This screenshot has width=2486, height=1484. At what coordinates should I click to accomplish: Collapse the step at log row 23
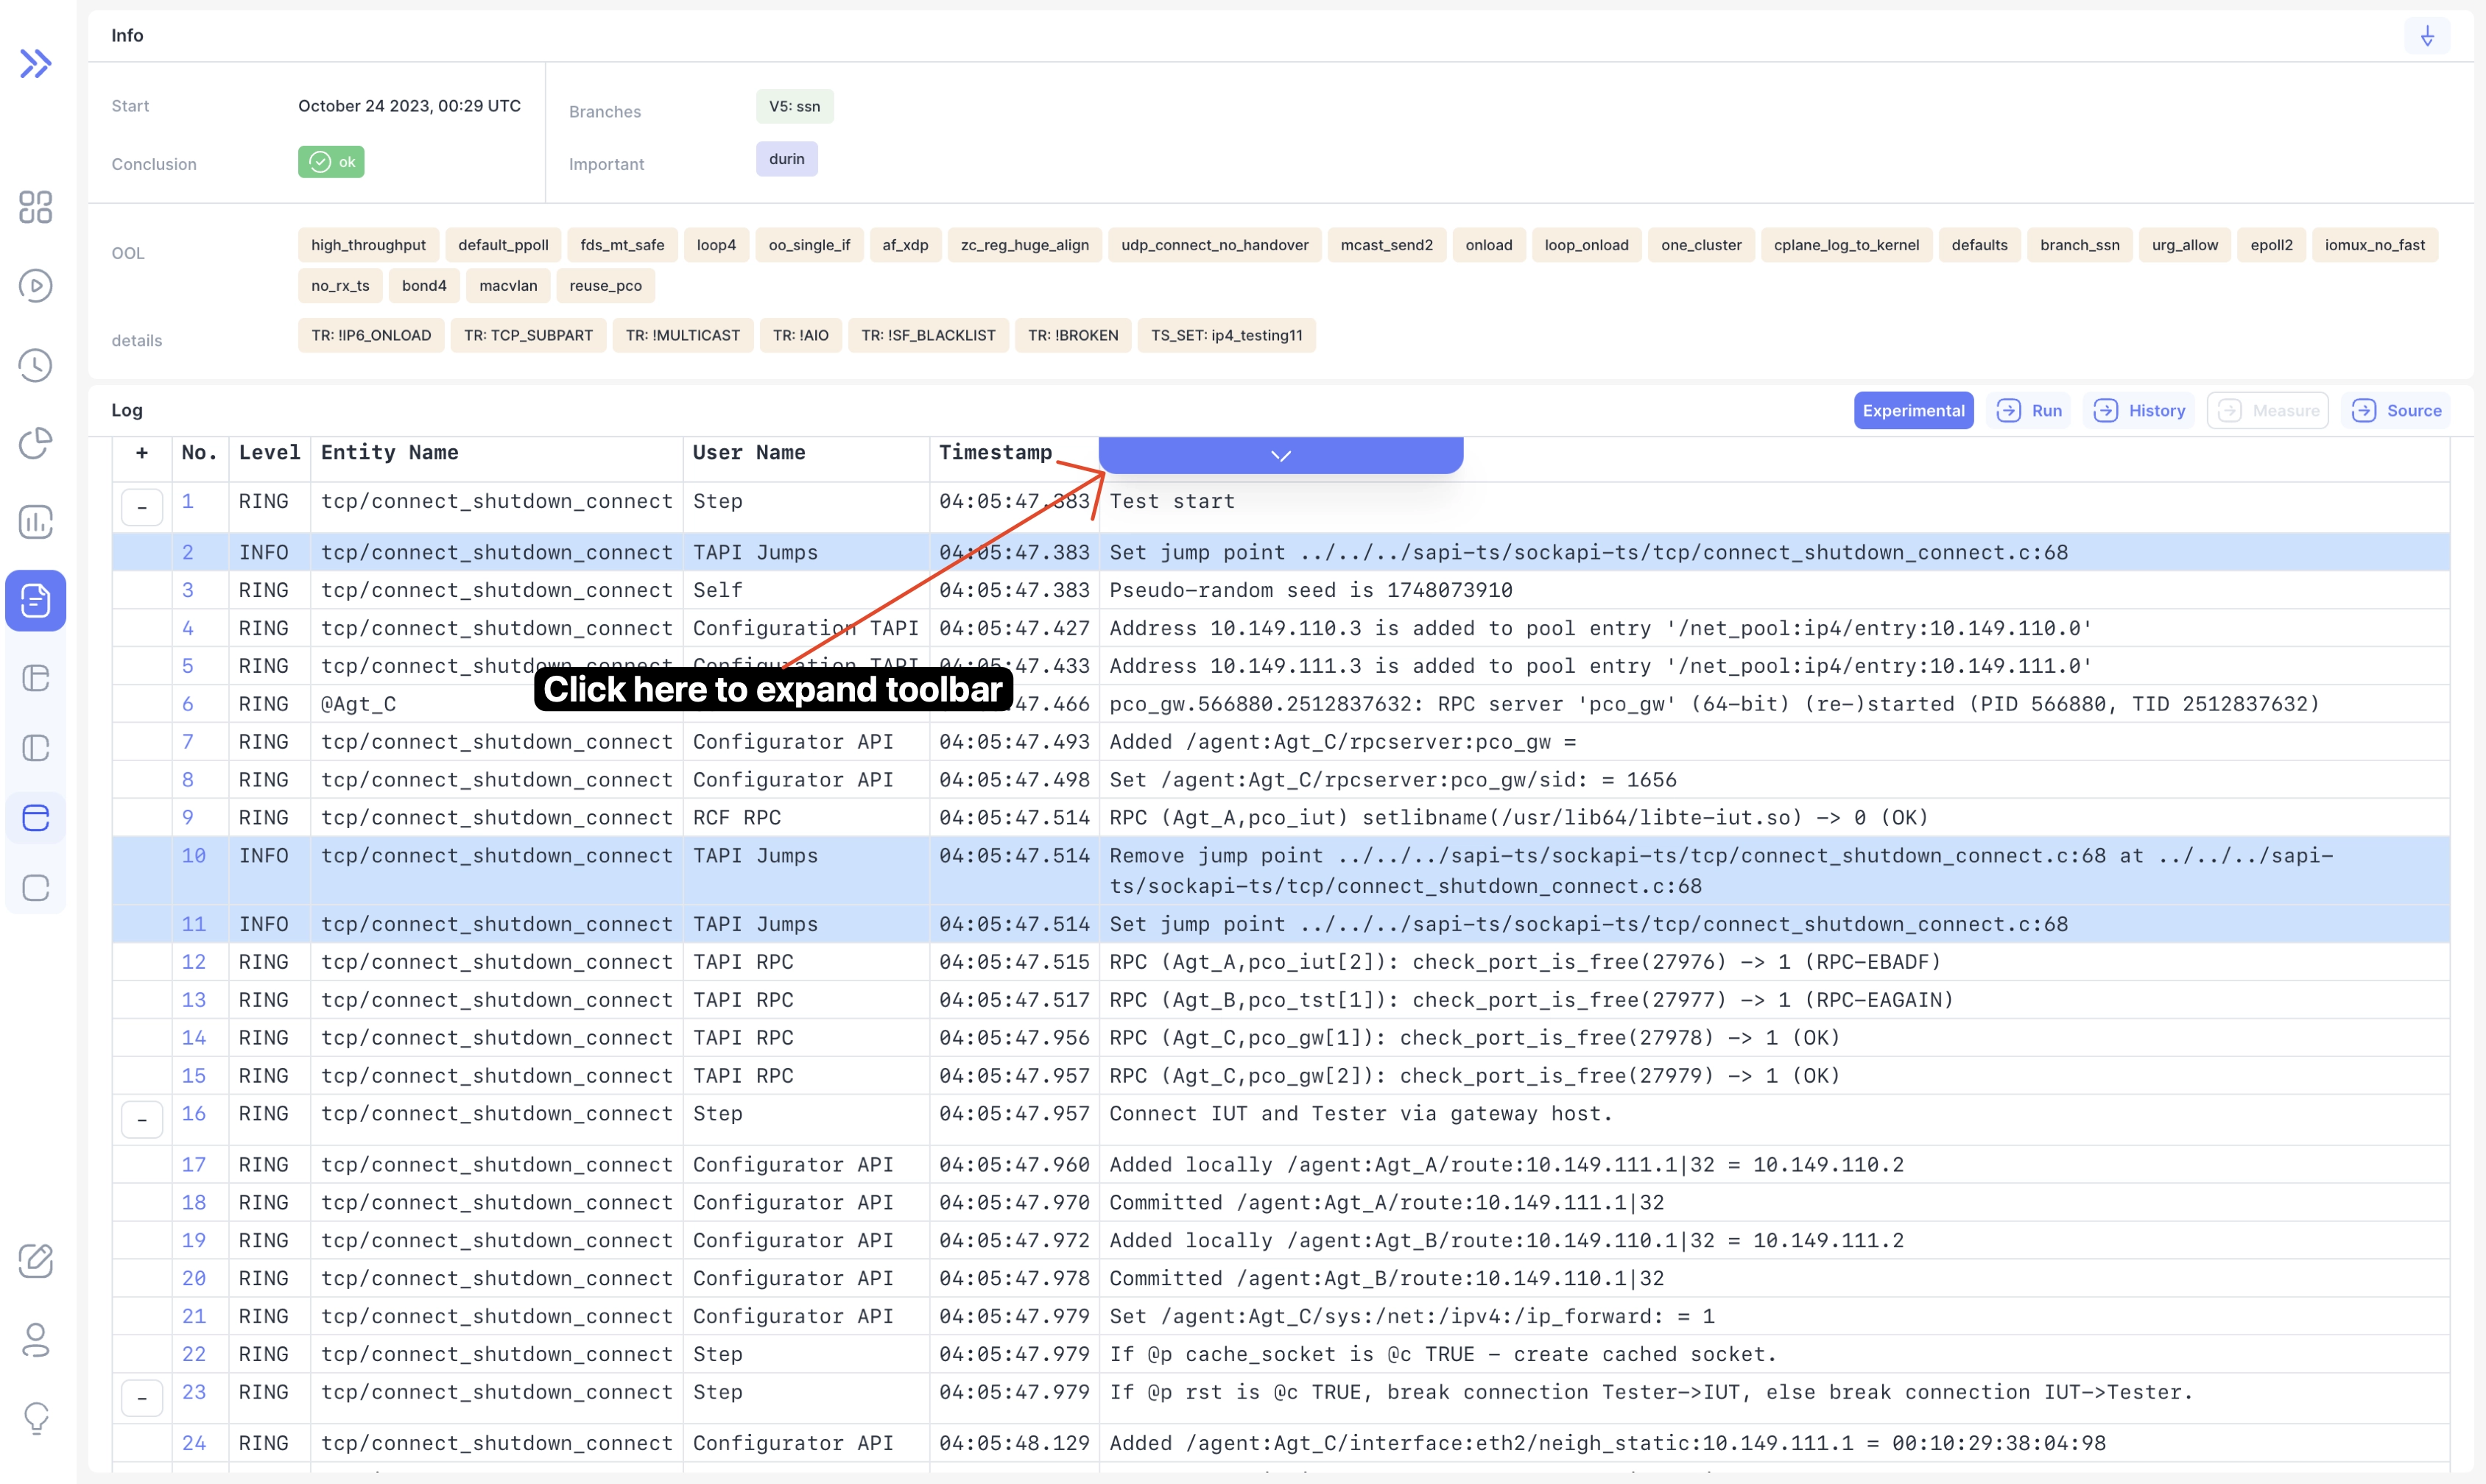142,1397
